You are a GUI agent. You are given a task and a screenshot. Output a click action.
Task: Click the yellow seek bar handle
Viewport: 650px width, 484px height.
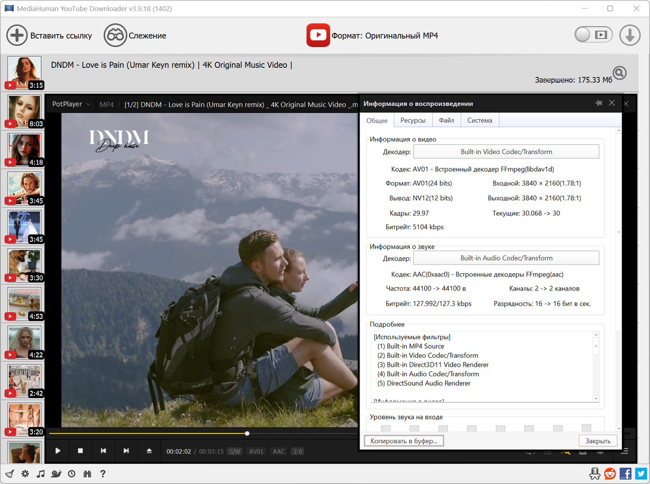click(247, 433)
